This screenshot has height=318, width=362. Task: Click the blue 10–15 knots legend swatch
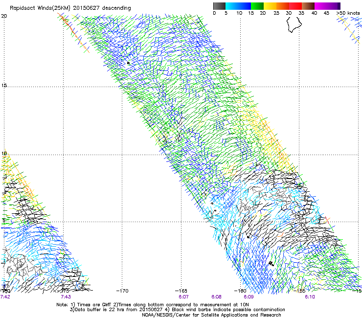[x=245, y=6]
